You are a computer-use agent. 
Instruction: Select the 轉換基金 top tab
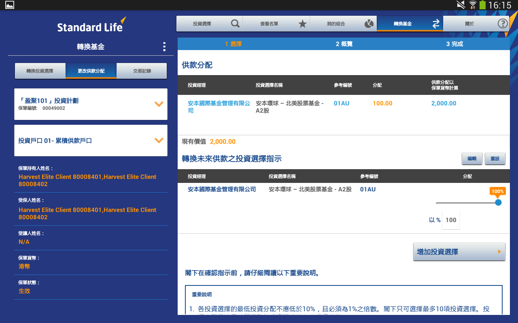point(410,24)
